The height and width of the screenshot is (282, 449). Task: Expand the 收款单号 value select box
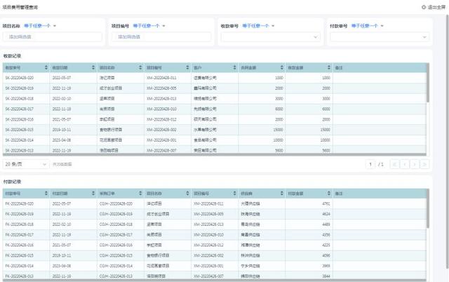click(270, 36)
